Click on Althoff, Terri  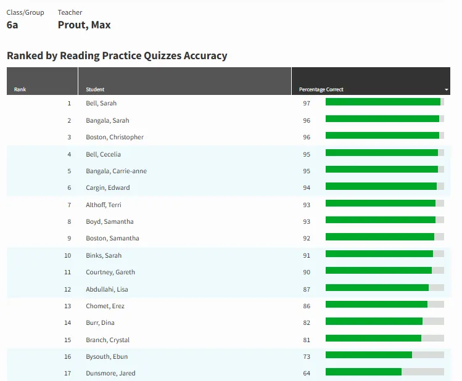pos(104,205)
